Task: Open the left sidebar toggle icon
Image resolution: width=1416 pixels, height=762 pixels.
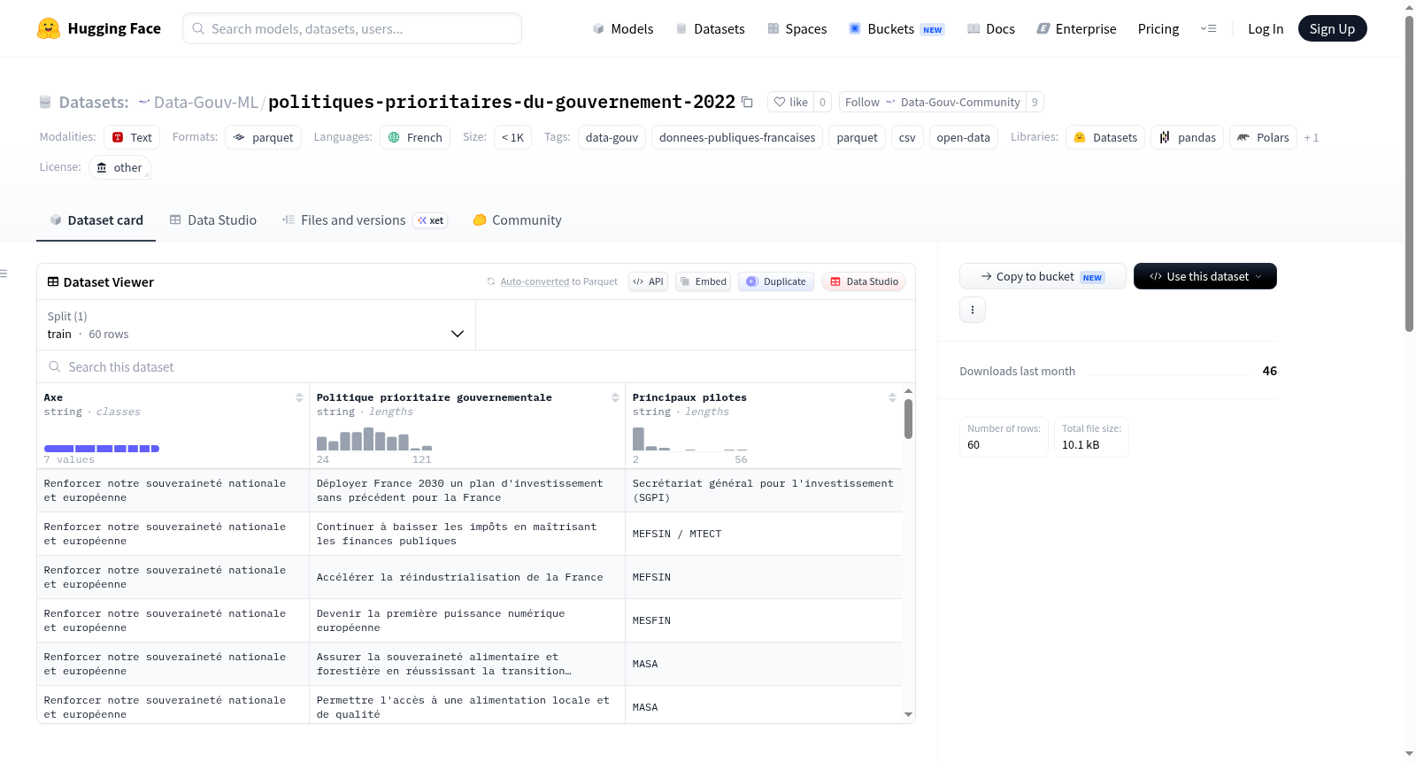Action: 4,273
